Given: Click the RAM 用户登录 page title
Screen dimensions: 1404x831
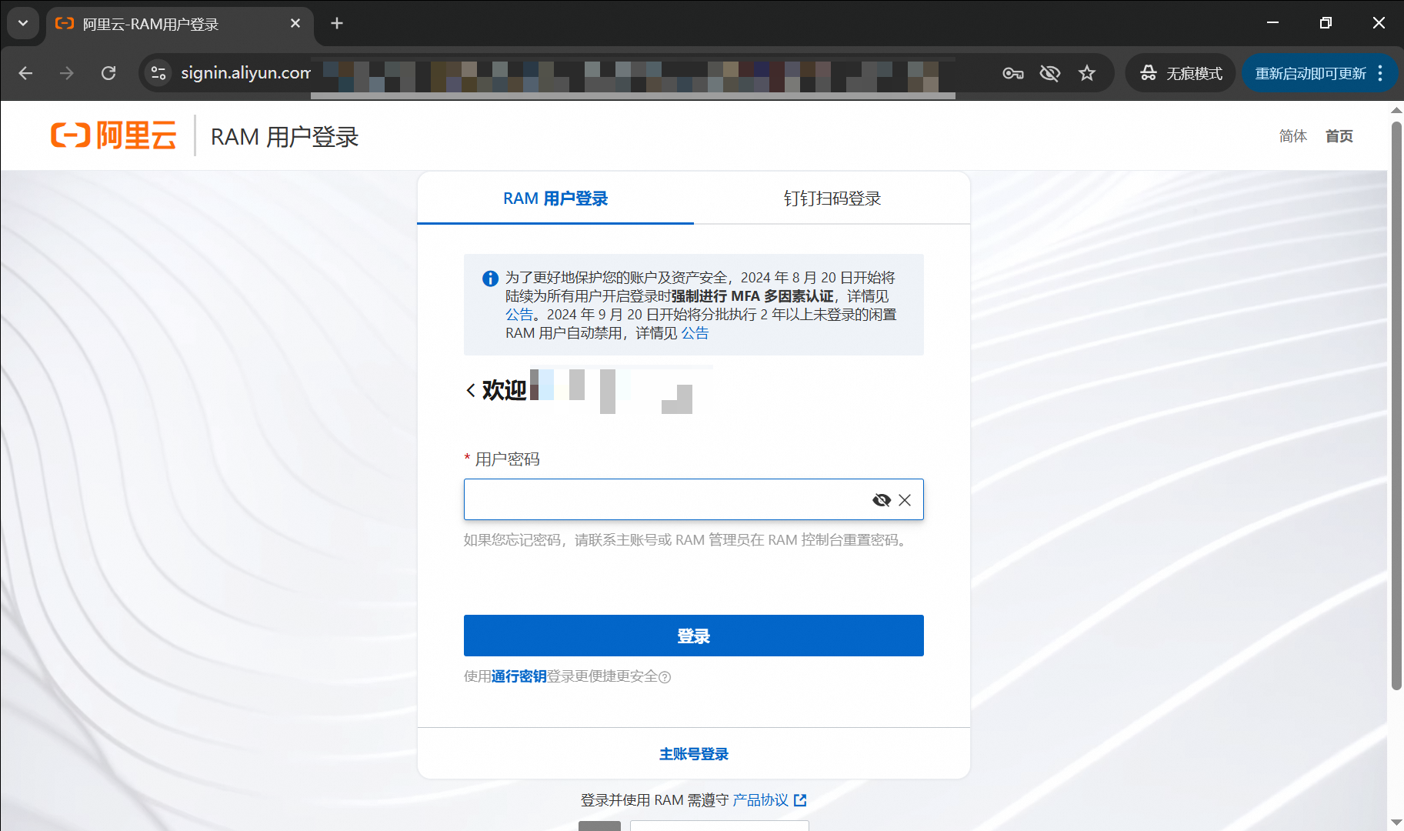Looking at the screenshot, I should pyautogui.click(x=285, y=137).
